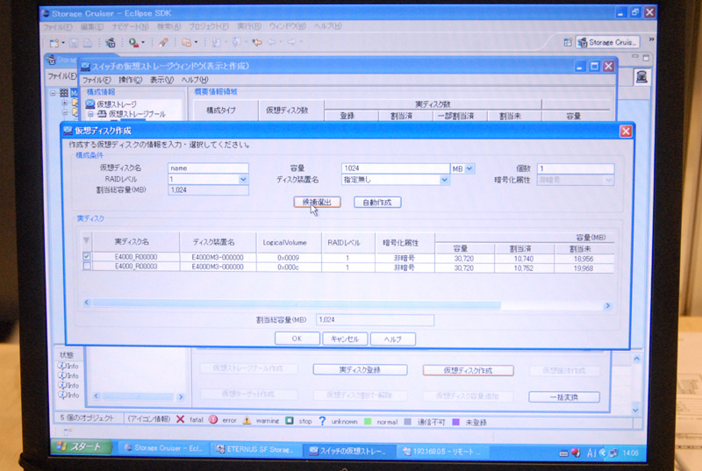
Task: Click left scroll arrow of the real disk table
Action: (x=87, y=303)
